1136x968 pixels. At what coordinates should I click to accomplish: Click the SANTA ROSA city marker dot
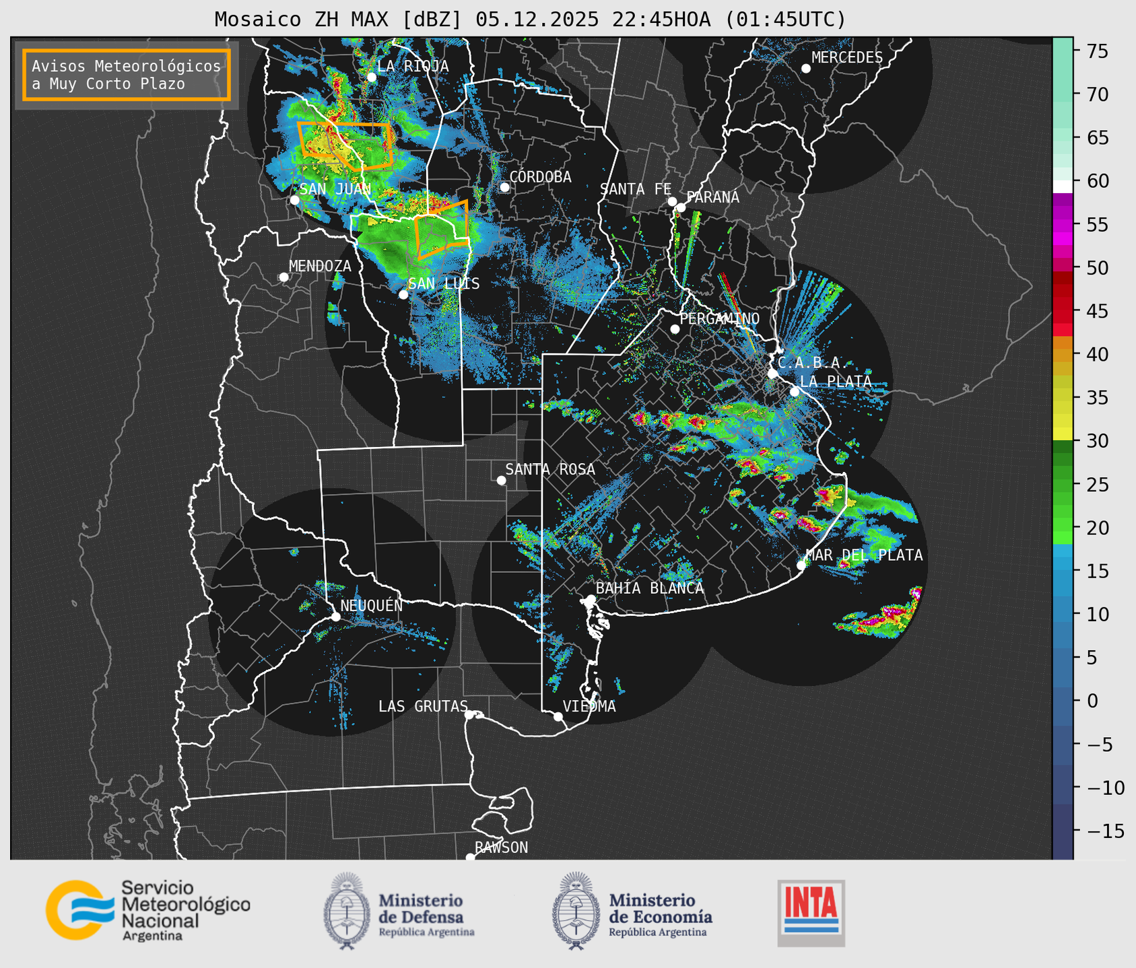[x=501, y=480]
